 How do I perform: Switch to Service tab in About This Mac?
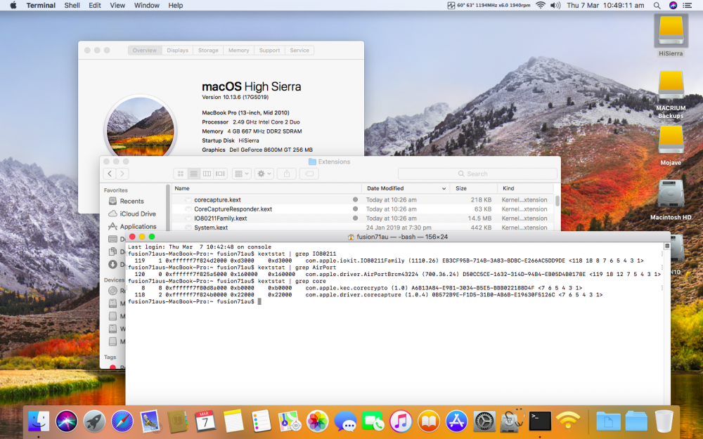[x=299, y=50]
